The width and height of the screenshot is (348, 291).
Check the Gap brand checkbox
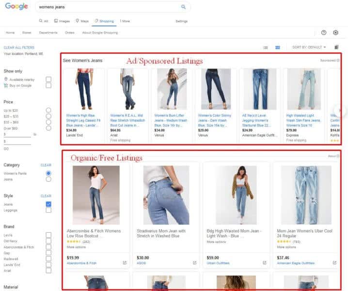pos(48,253)
